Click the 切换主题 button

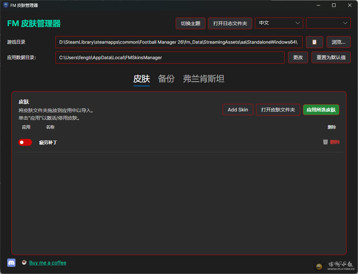click(x=191, y=23)
